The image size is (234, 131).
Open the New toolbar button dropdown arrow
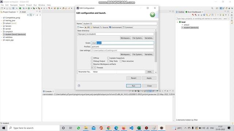4,8
